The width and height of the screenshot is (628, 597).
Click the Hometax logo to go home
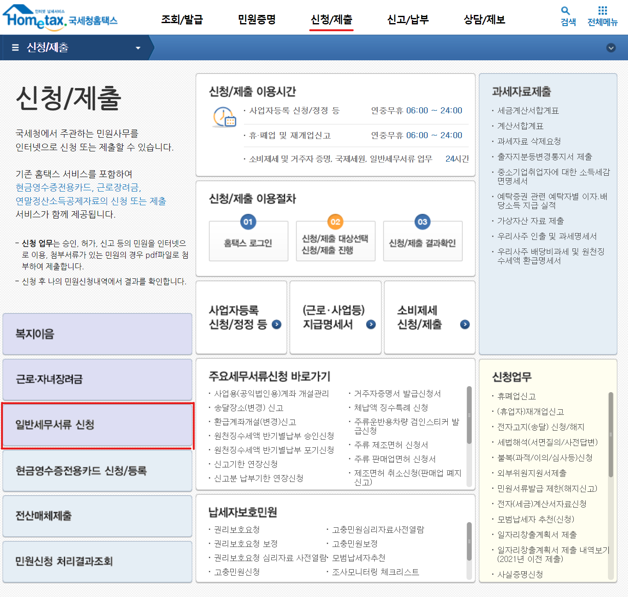coord(60,18)
